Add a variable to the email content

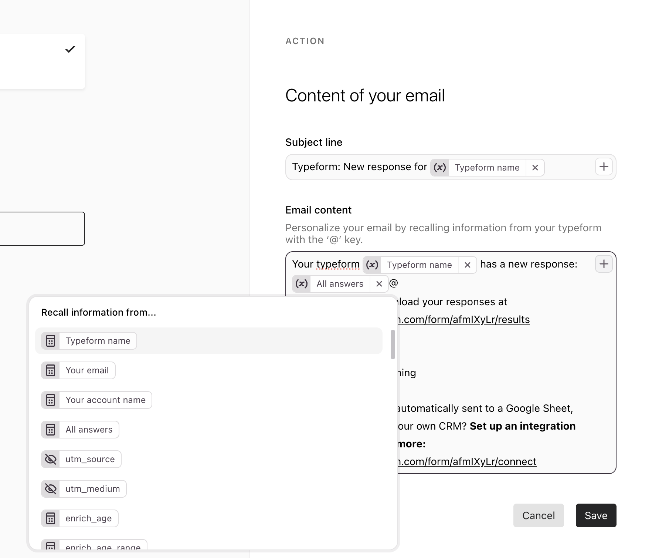[x=604, y=264]
